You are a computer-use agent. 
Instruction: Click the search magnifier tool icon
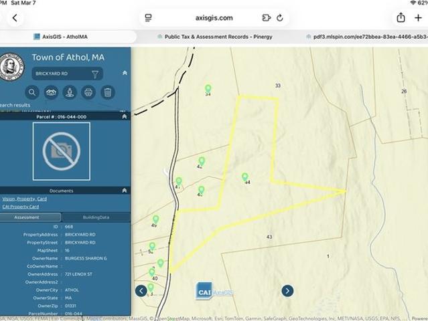point(32,92)
